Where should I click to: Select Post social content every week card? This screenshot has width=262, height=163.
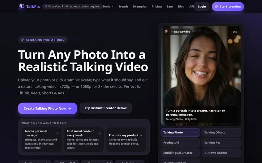click(84, 139)
